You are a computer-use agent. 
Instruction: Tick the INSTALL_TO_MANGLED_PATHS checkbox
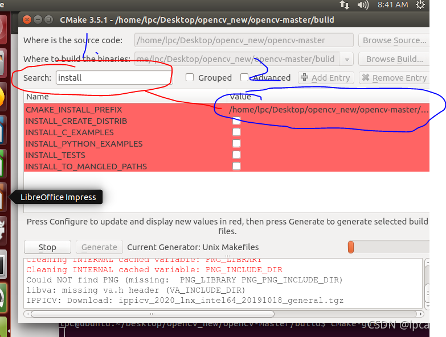click(236, 167)
